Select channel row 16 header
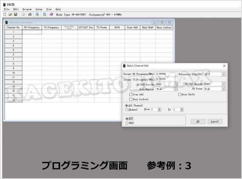This screenshot has height=179, width=242. tap(13, 100)
